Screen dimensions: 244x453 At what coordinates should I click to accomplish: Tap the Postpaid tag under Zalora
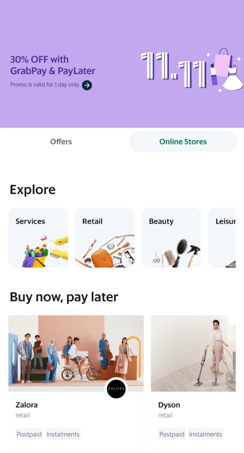[x=29, y=434]
